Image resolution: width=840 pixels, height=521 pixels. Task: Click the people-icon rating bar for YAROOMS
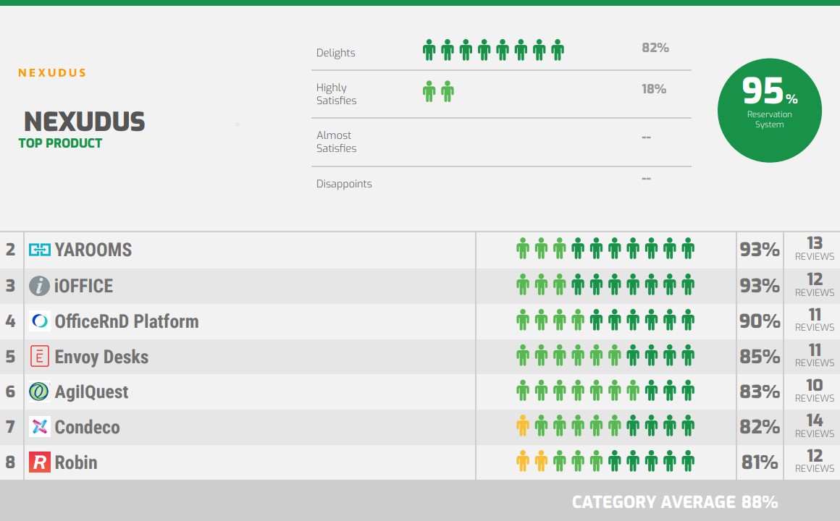pyautogui.click(x=605, y=249)
